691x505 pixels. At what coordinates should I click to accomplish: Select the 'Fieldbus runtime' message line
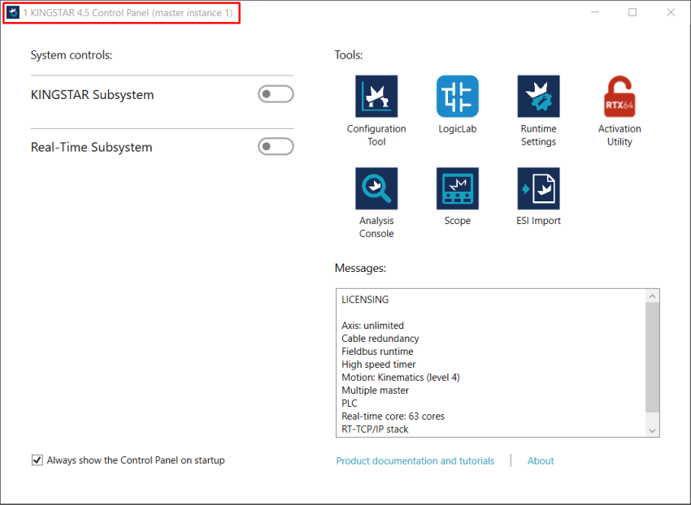(377, 352)
